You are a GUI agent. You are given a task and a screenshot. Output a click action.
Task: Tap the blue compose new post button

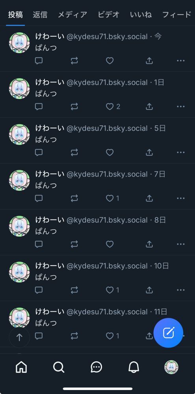tap(168, 333)
